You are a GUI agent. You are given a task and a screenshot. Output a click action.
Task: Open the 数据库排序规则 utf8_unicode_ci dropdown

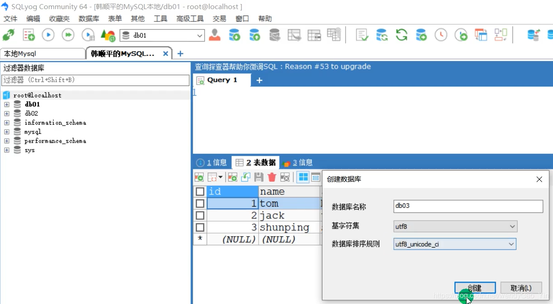click(511, 244)
